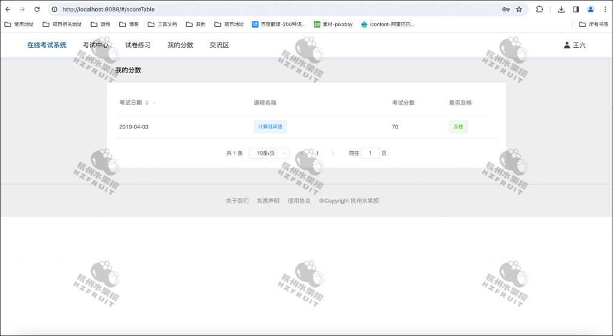613x336 pixels.
Task: Expand the 考试日期 filter chevron
Action: [x=154, y=103]
